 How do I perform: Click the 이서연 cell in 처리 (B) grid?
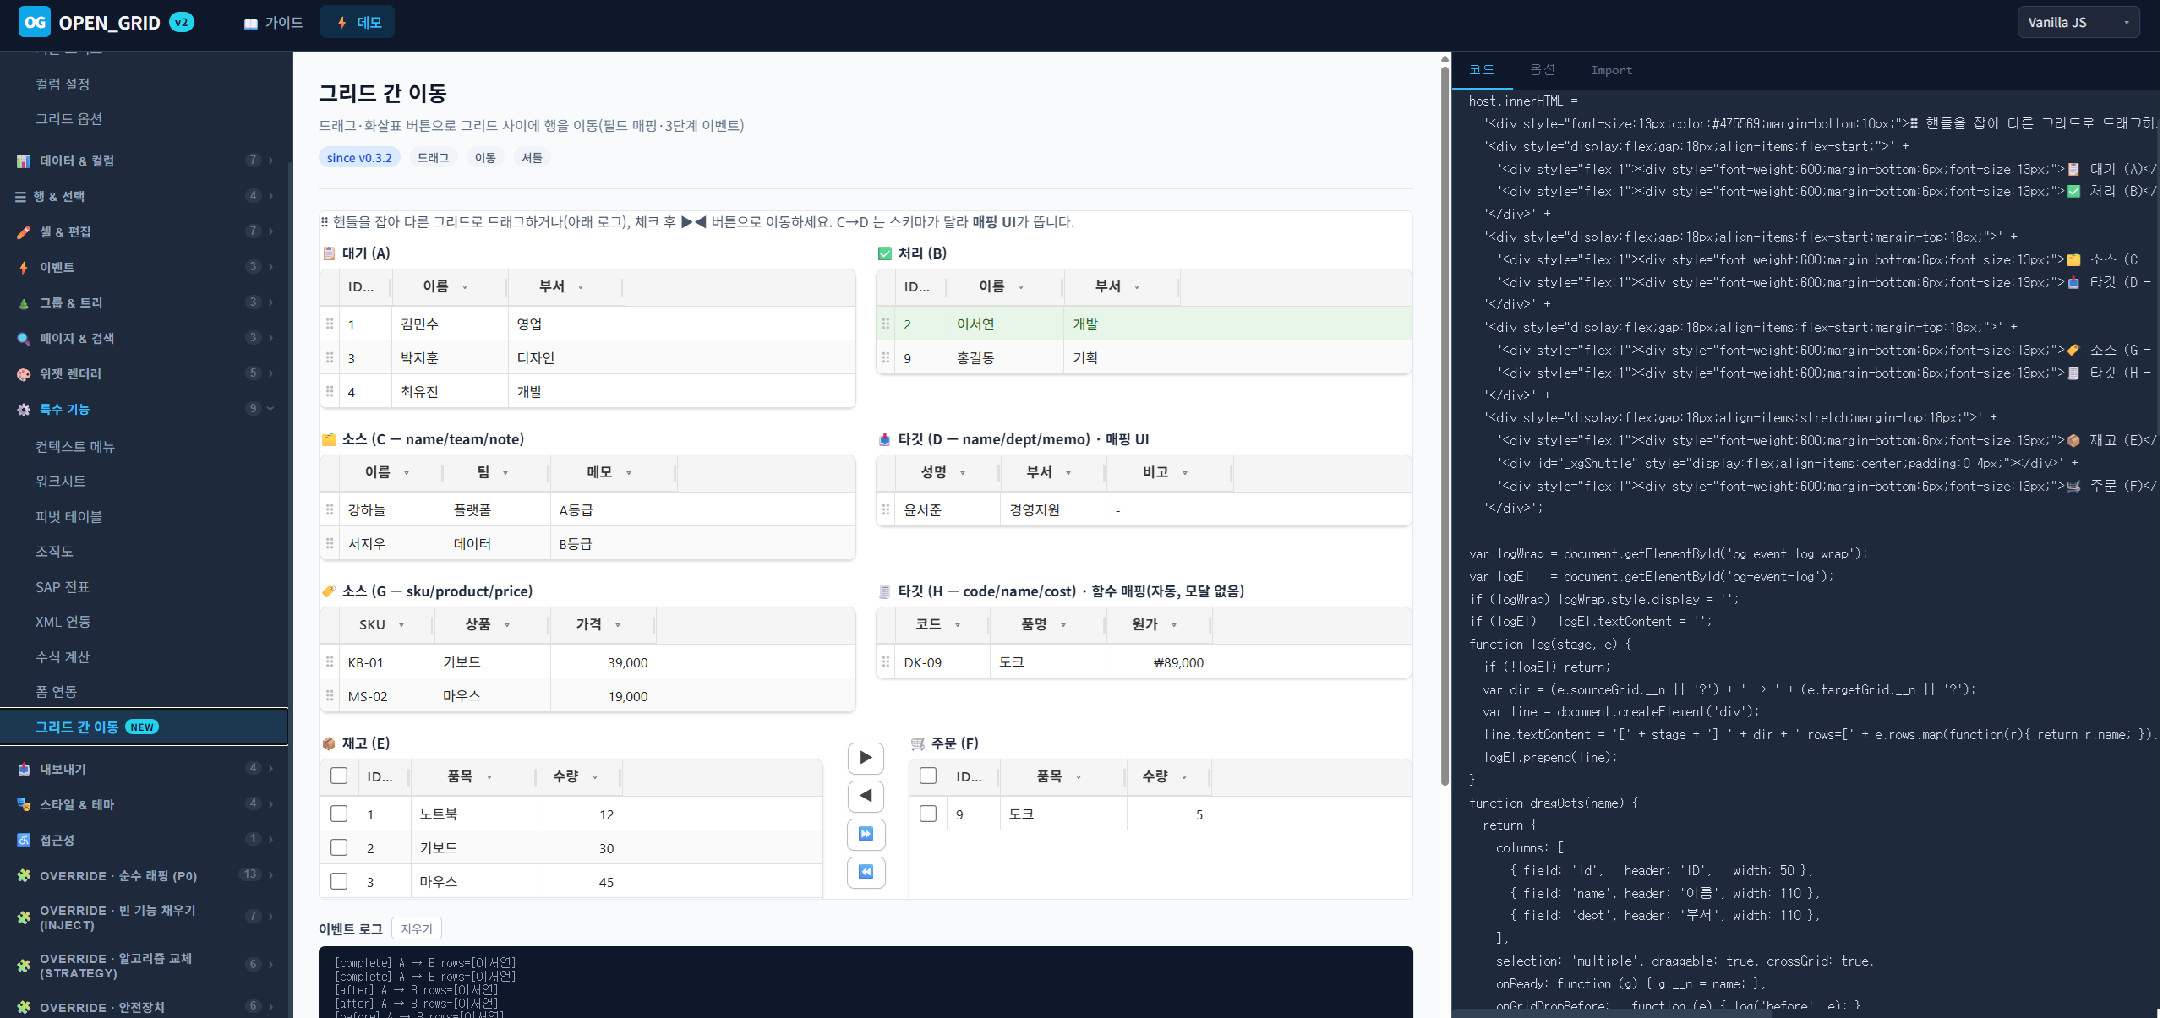[x=1005, y=324]
